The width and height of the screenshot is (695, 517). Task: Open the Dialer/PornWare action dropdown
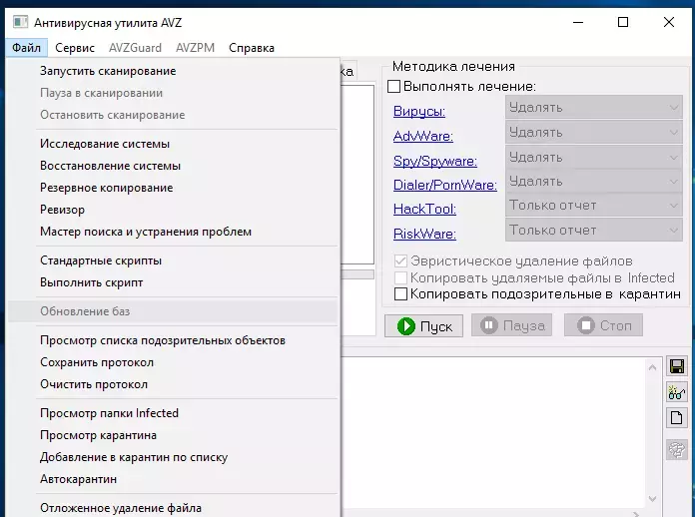click(x=593, y=181)
